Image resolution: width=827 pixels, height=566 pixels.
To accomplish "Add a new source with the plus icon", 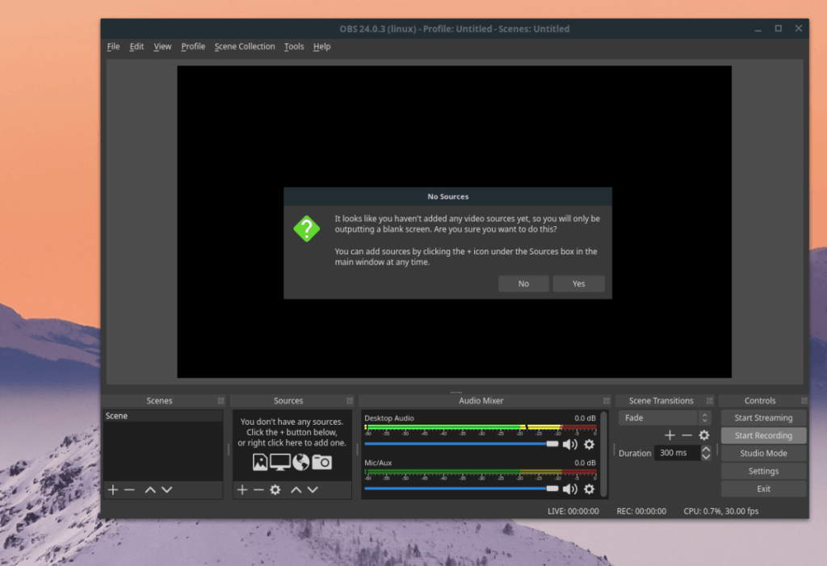I will 241,489.
